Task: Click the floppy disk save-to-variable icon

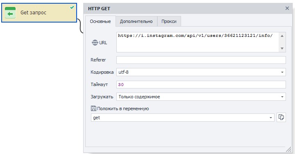Action: 93,108
